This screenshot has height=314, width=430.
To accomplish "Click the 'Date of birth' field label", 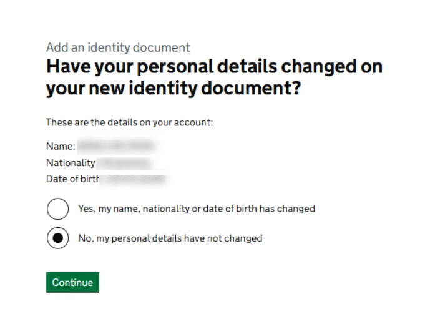I will [73, 179].
